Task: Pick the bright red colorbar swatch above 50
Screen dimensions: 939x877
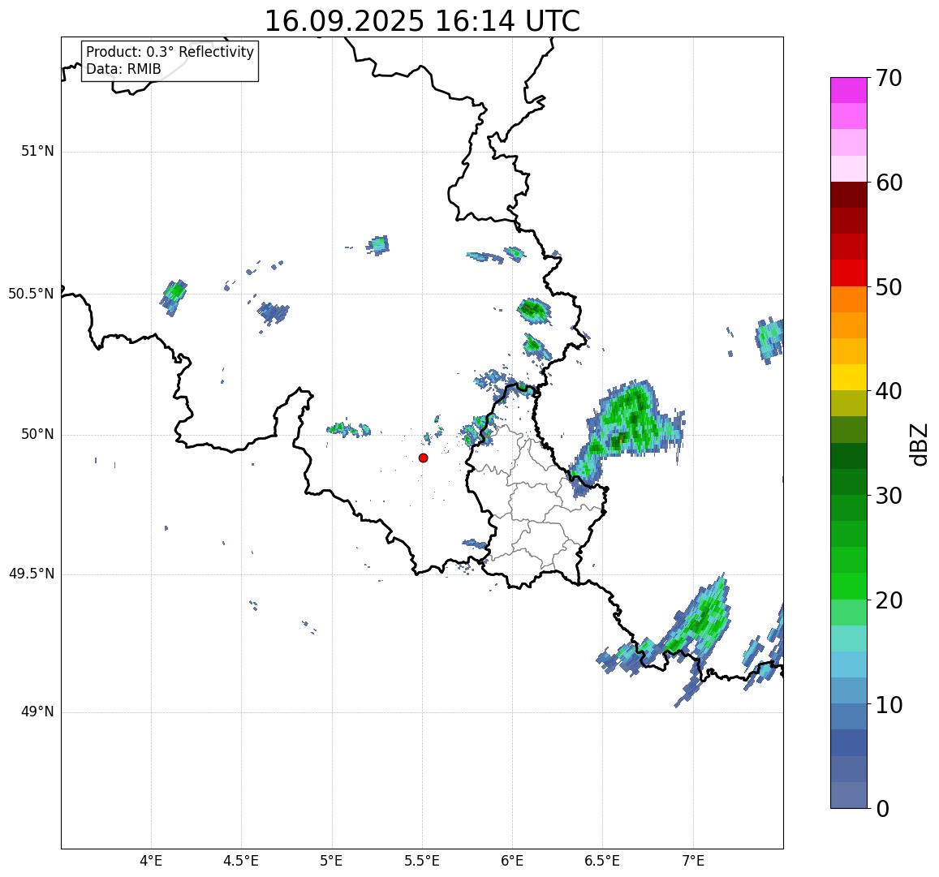Action: click(849, 273)
